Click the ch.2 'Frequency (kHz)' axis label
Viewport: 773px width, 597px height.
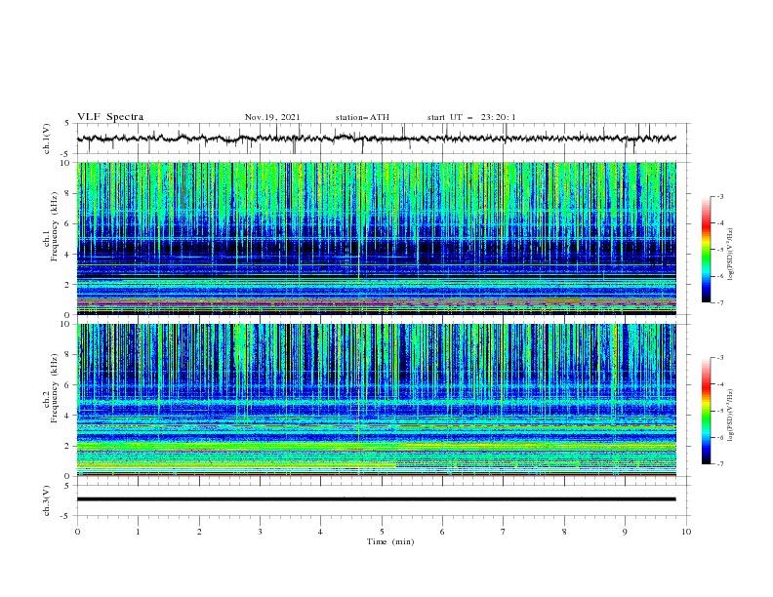tap(54, 388)
